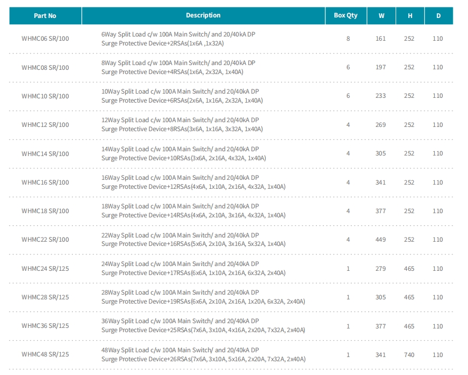Click width value 279
The image size is (468, 375).
pos(380,269)
